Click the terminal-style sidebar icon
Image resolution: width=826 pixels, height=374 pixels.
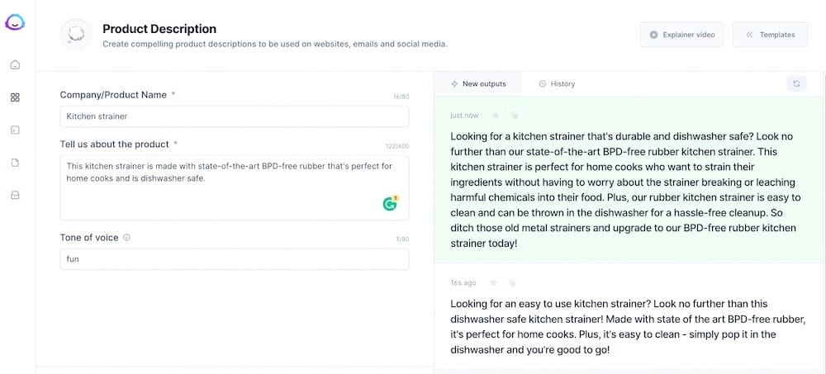pos(15,130)
